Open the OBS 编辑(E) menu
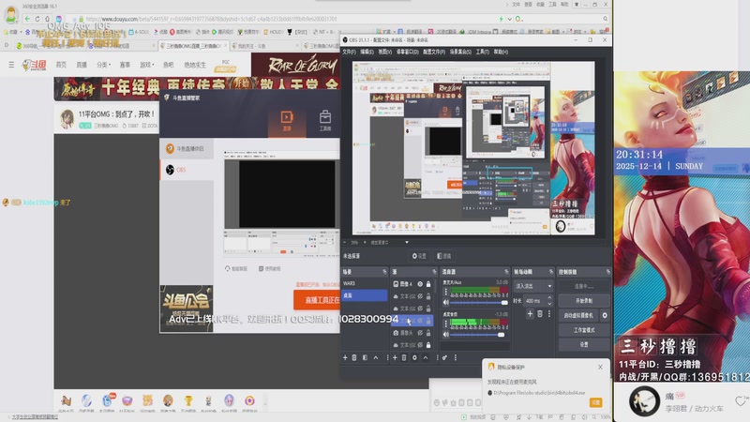Screen dimensions: 750x422 pos(367,52)
